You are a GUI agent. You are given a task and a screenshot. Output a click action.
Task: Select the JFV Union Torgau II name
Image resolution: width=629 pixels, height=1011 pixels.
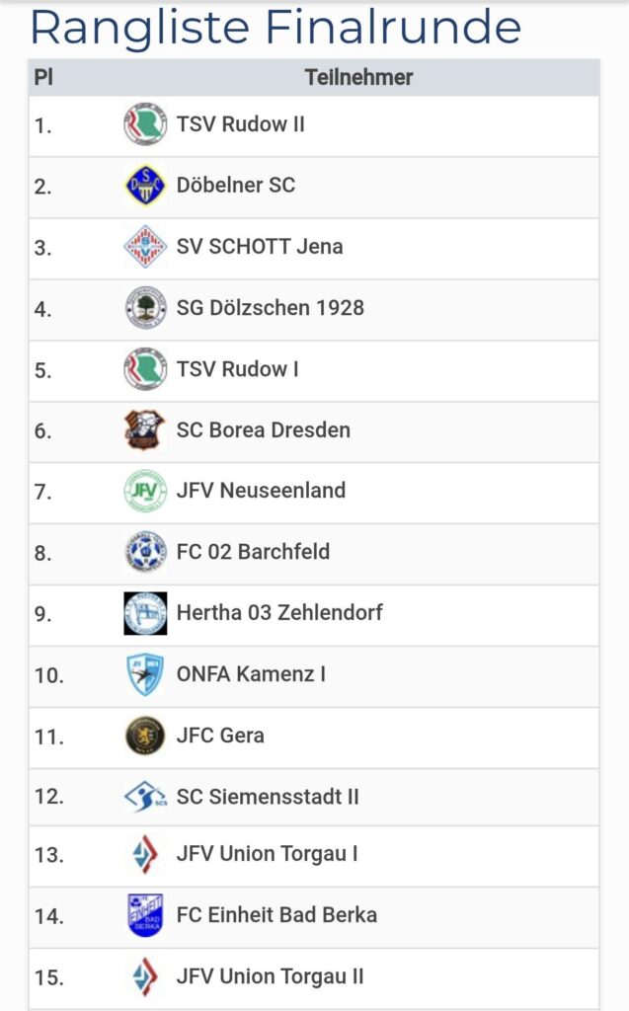270,976
